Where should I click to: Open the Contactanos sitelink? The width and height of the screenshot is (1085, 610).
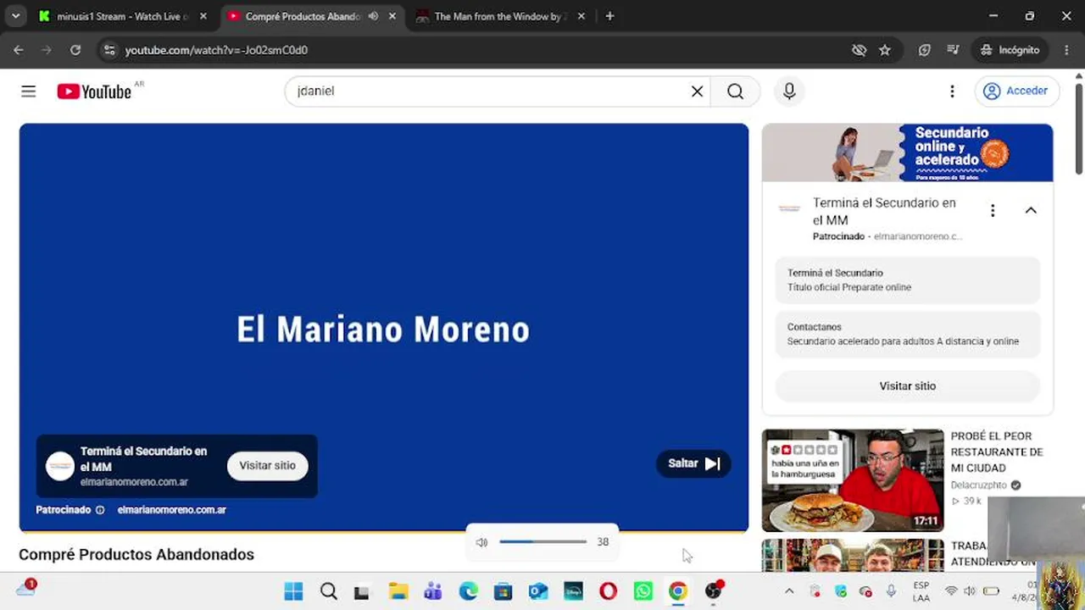(907, 334)
